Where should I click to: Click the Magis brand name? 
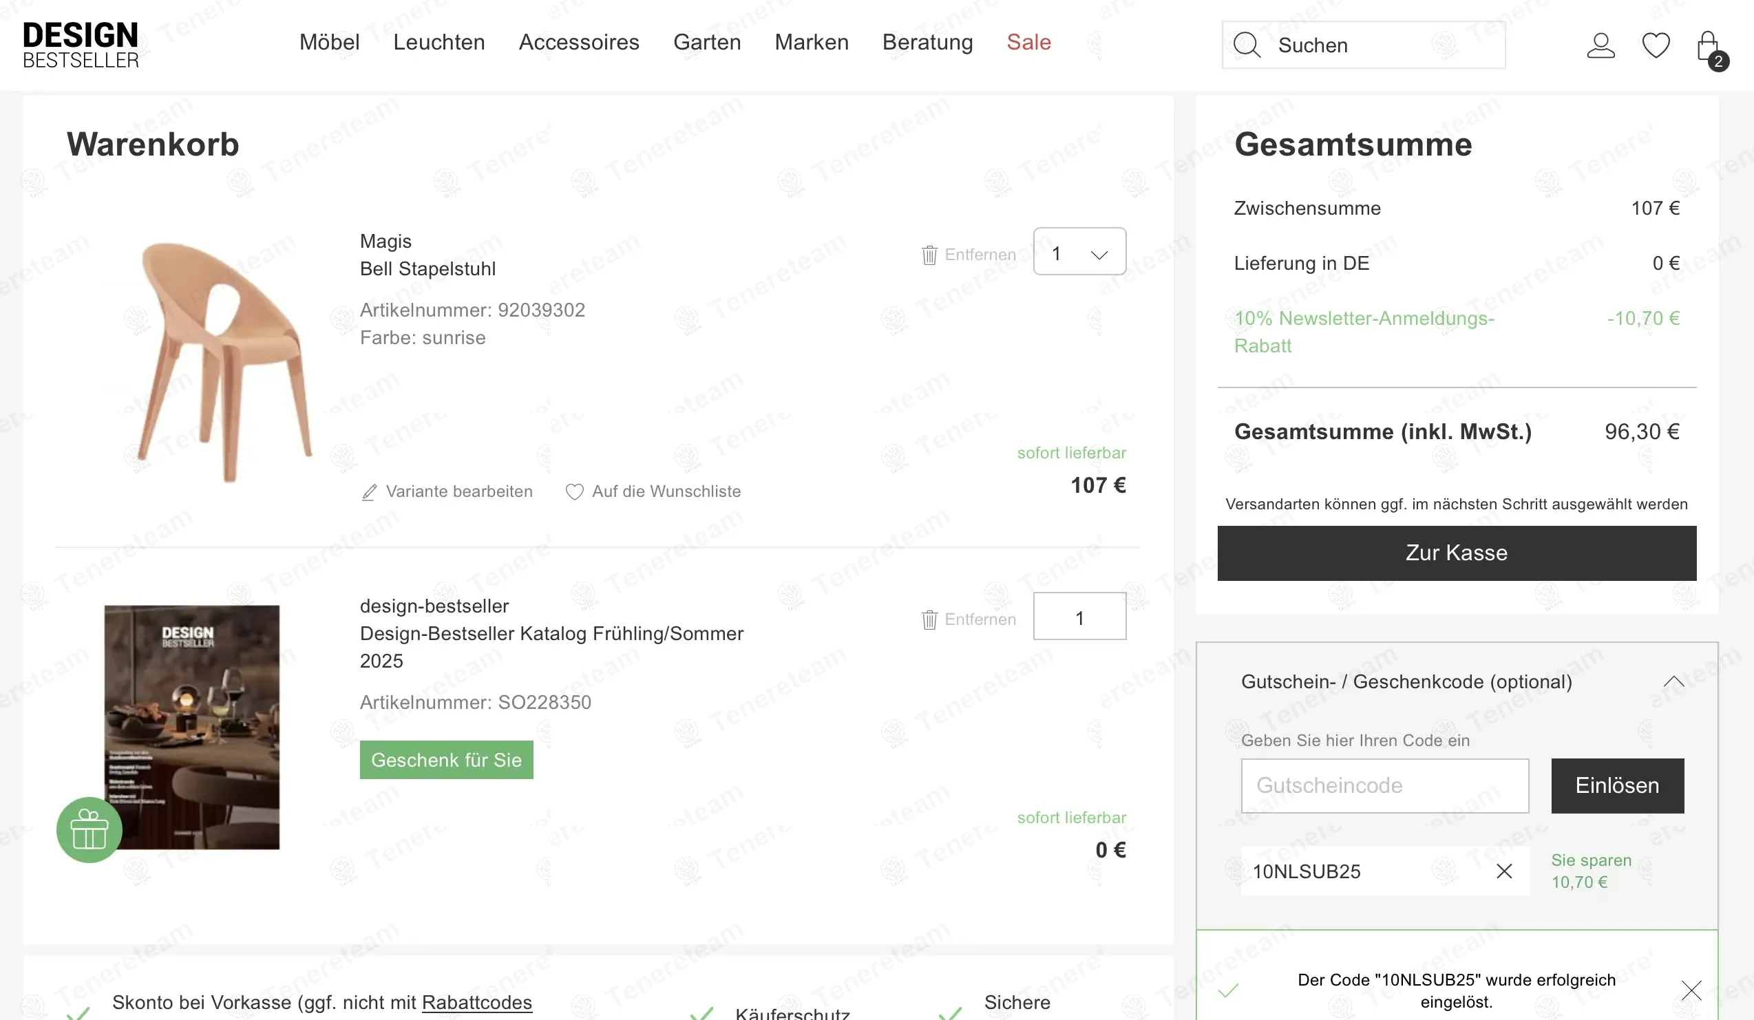(385, 242)
